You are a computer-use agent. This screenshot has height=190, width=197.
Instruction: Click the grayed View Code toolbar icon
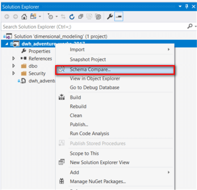click(x=89, y=17)
